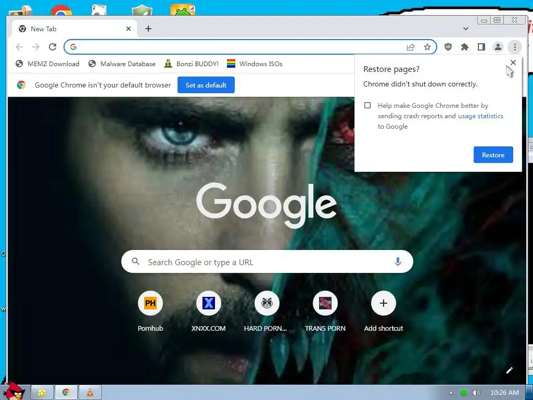The height and width of the screenshot is (400, 533).
Task: Open the usage statistics link
Action: (x=480, y=116)
